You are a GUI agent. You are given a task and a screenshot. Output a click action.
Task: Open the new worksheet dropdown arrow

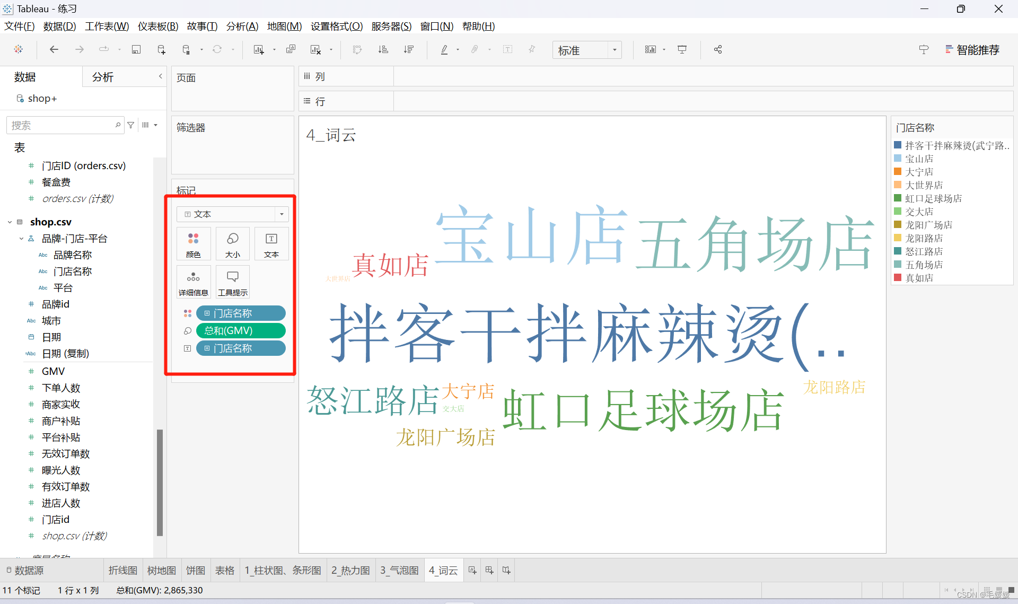(x=274, y=50)
